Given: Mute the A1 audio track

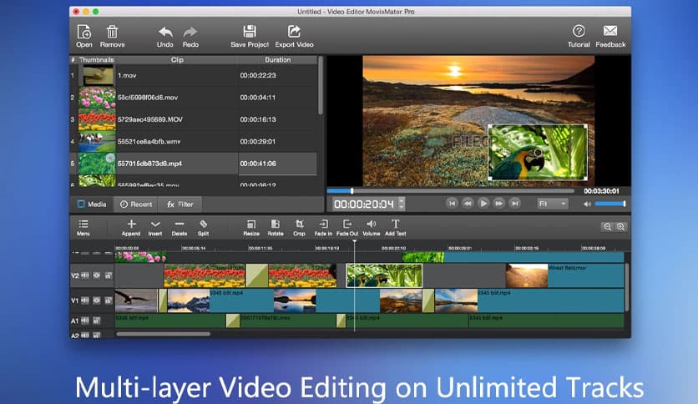Looking at the screenshot, I should [85, 321].
